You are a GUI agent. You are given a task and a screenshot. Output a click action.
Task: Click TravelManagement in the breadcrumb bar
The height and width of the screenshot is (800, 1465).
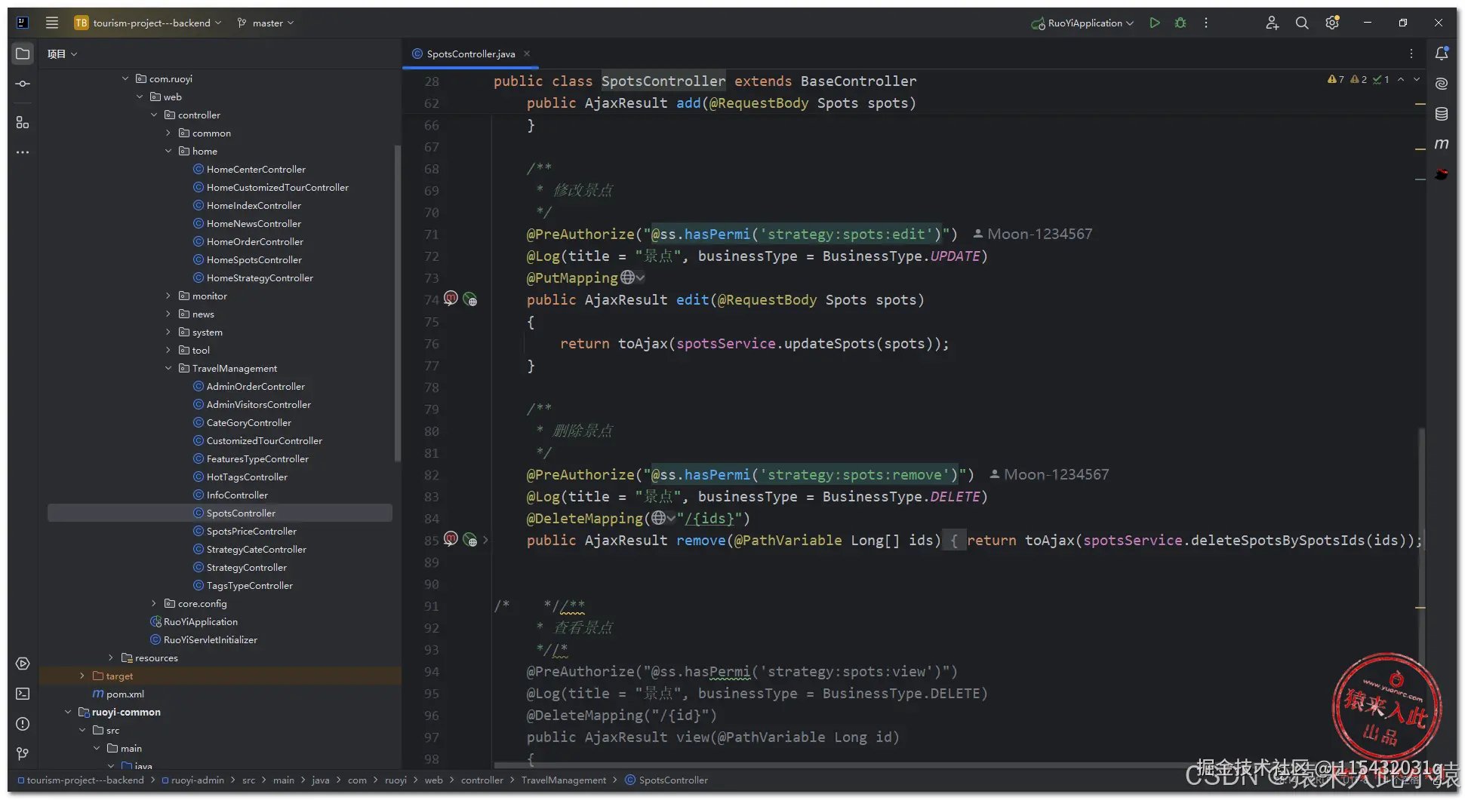(563, 780)
